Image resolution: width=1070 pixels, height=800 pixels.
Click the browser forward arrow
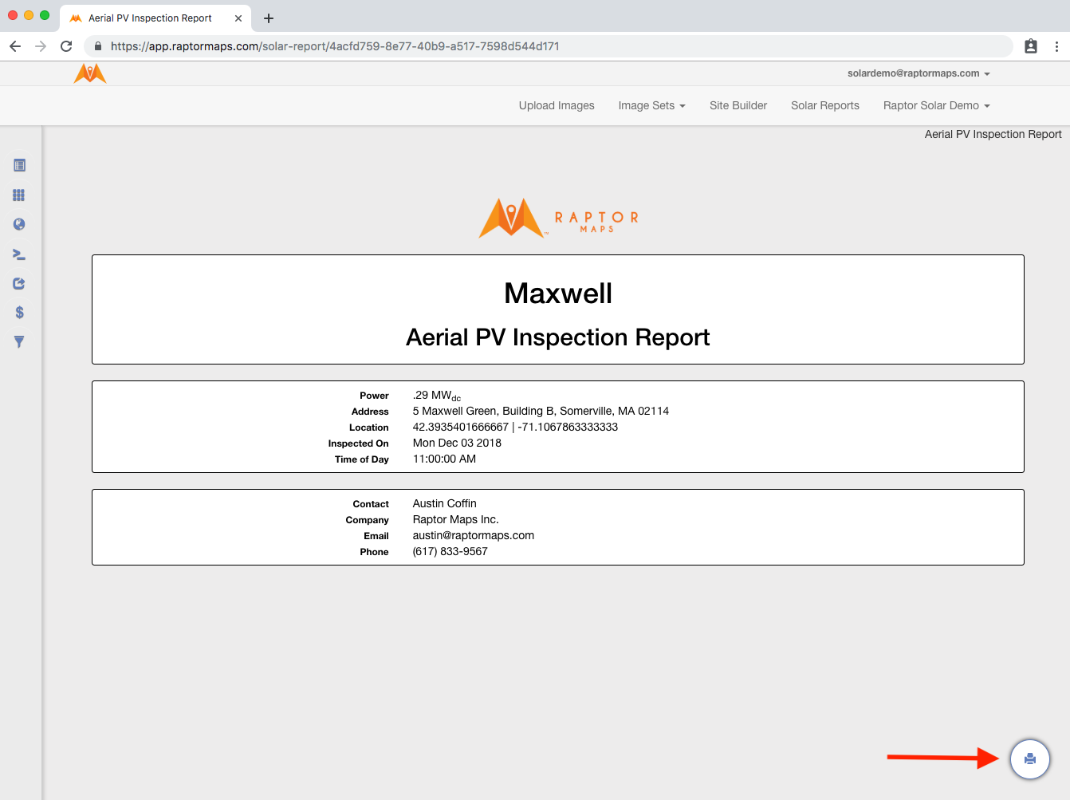[x=41, y=46]
